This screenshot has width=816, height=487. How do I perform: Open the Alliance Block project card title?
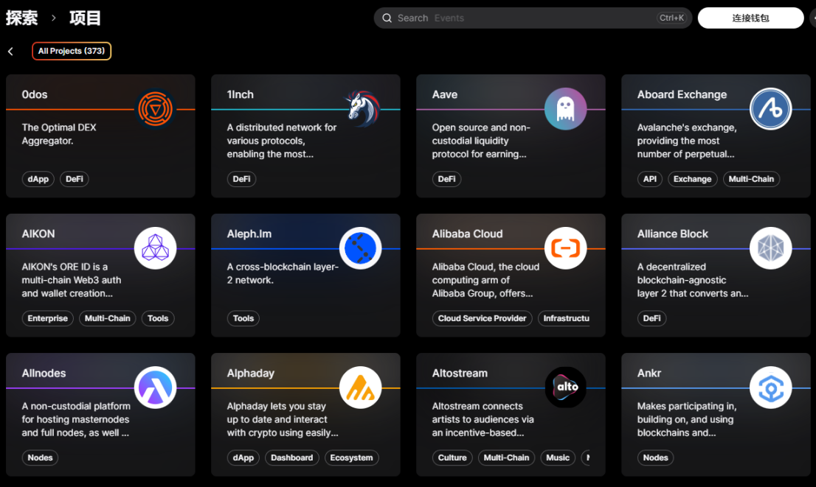[672, 234]
